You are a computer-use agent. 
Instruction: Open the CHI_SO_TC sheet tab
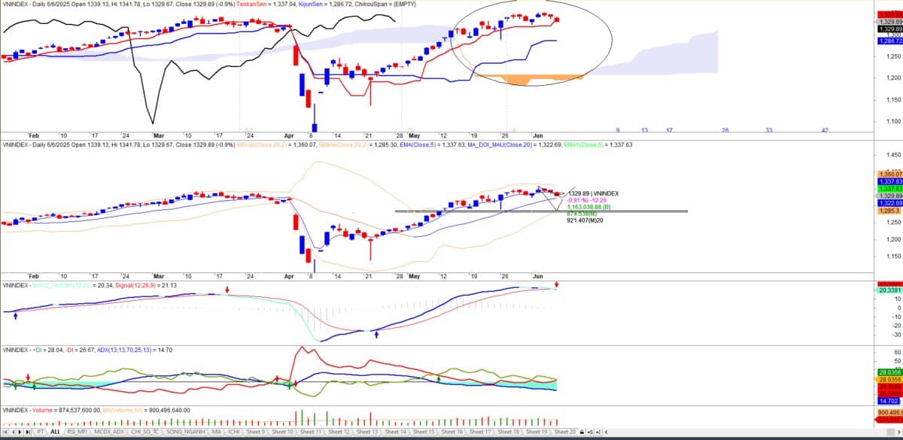click(146, 432)
